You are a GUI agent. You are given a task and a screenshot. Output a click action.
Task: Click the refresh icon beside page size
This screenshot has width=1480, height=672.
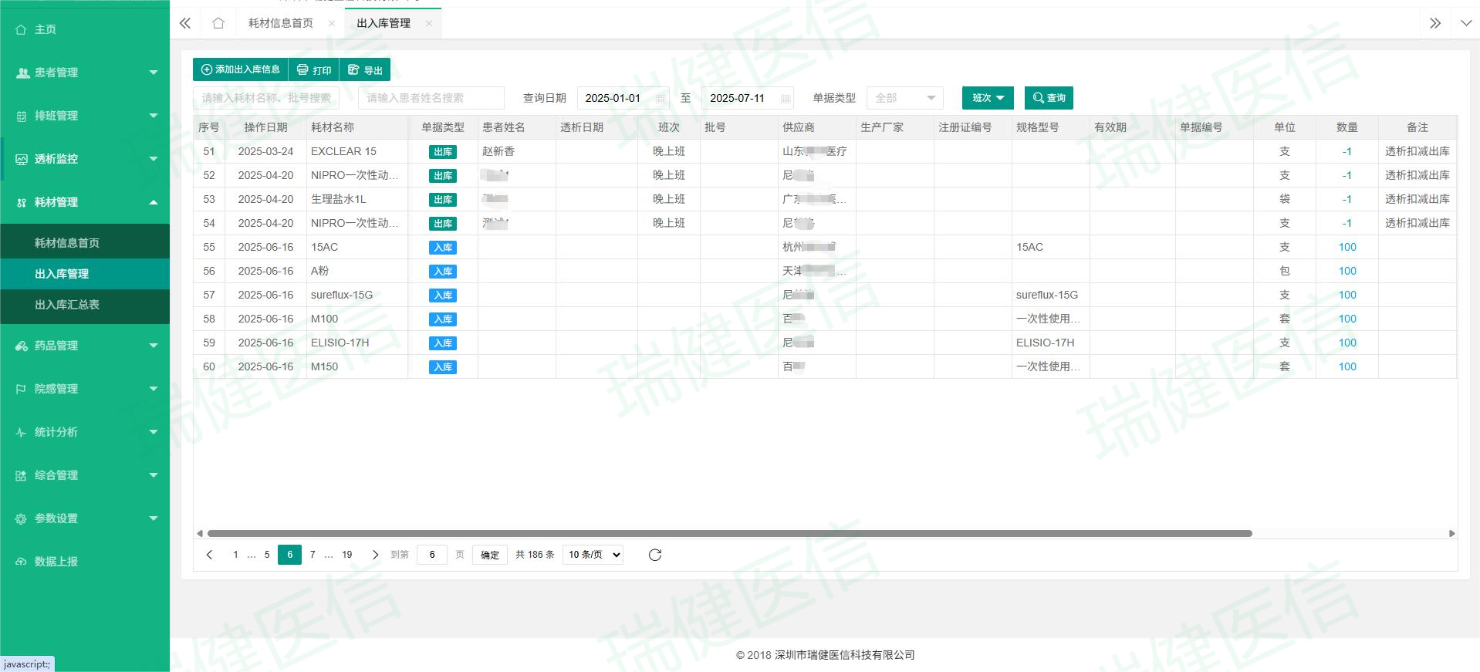655,555
